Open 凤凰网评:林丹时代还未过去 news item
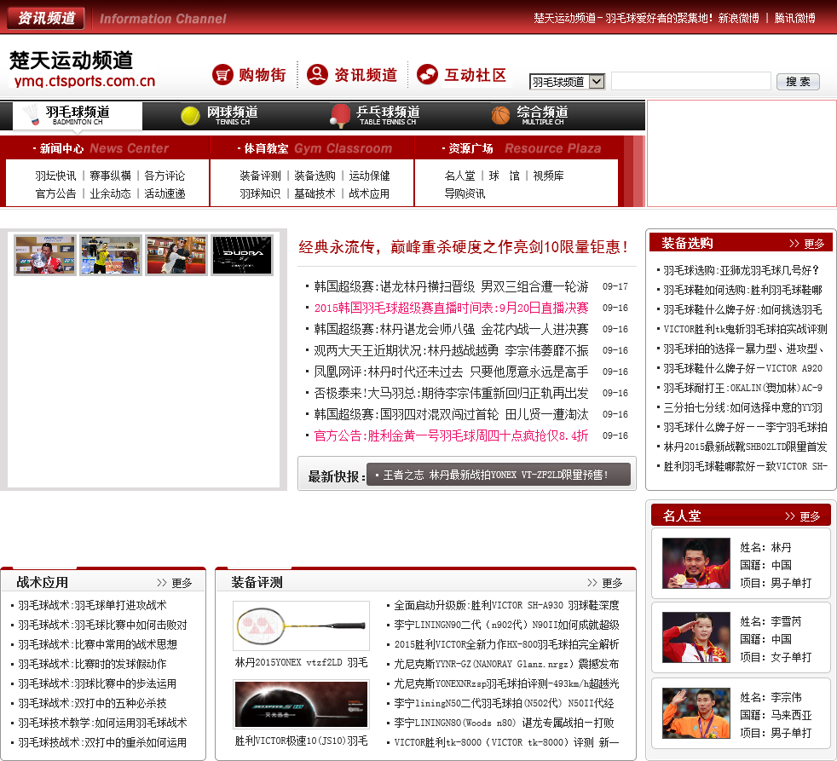 click(x=451, y=372)
